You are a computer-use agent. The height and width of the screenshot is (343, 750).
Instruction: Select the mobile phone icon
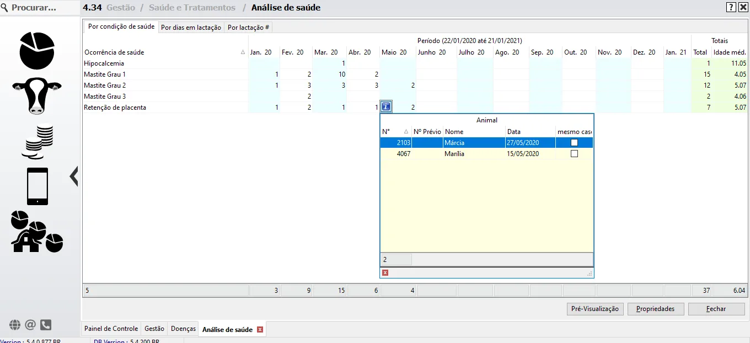[37, 186]
